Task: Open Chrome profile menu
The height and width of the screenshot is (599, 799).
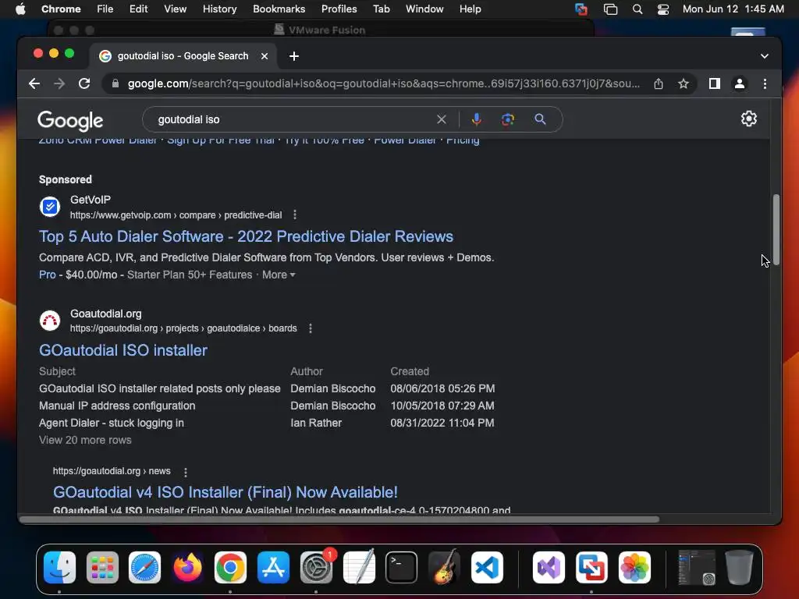Action: 740,83
